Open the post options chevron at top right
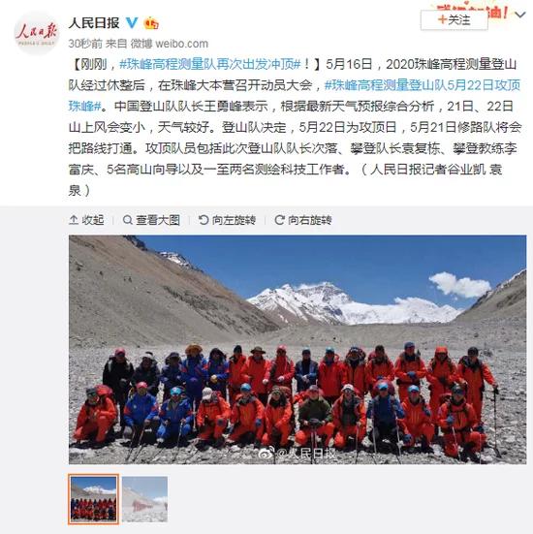 (520, 15)
